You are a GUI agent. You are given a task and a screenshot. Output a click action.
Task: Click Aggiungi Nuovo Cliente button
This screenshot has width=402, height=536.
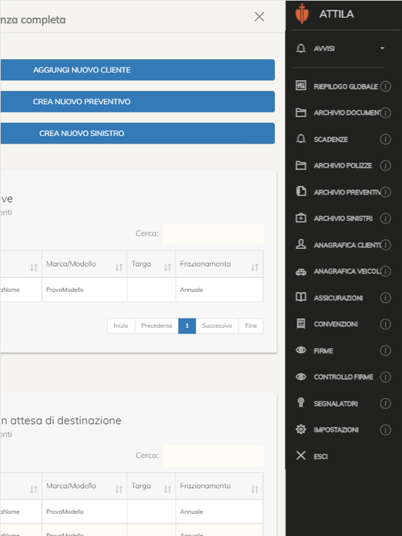click(x=137, y=70)
